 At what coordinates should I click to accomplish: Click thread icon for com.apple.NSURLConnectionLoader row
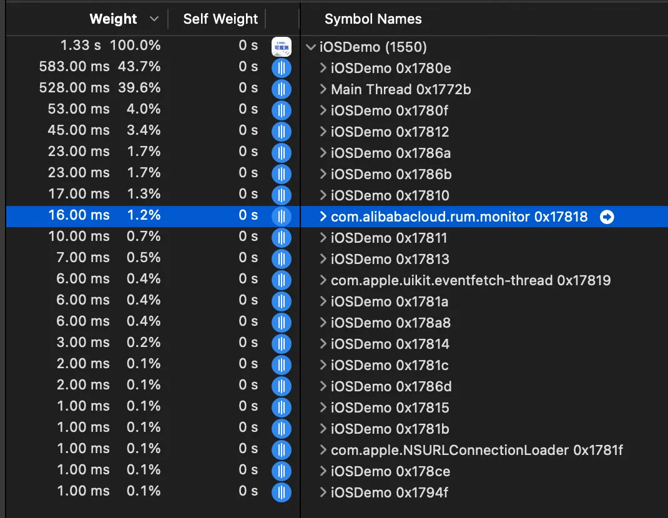(x=282, y=450)
